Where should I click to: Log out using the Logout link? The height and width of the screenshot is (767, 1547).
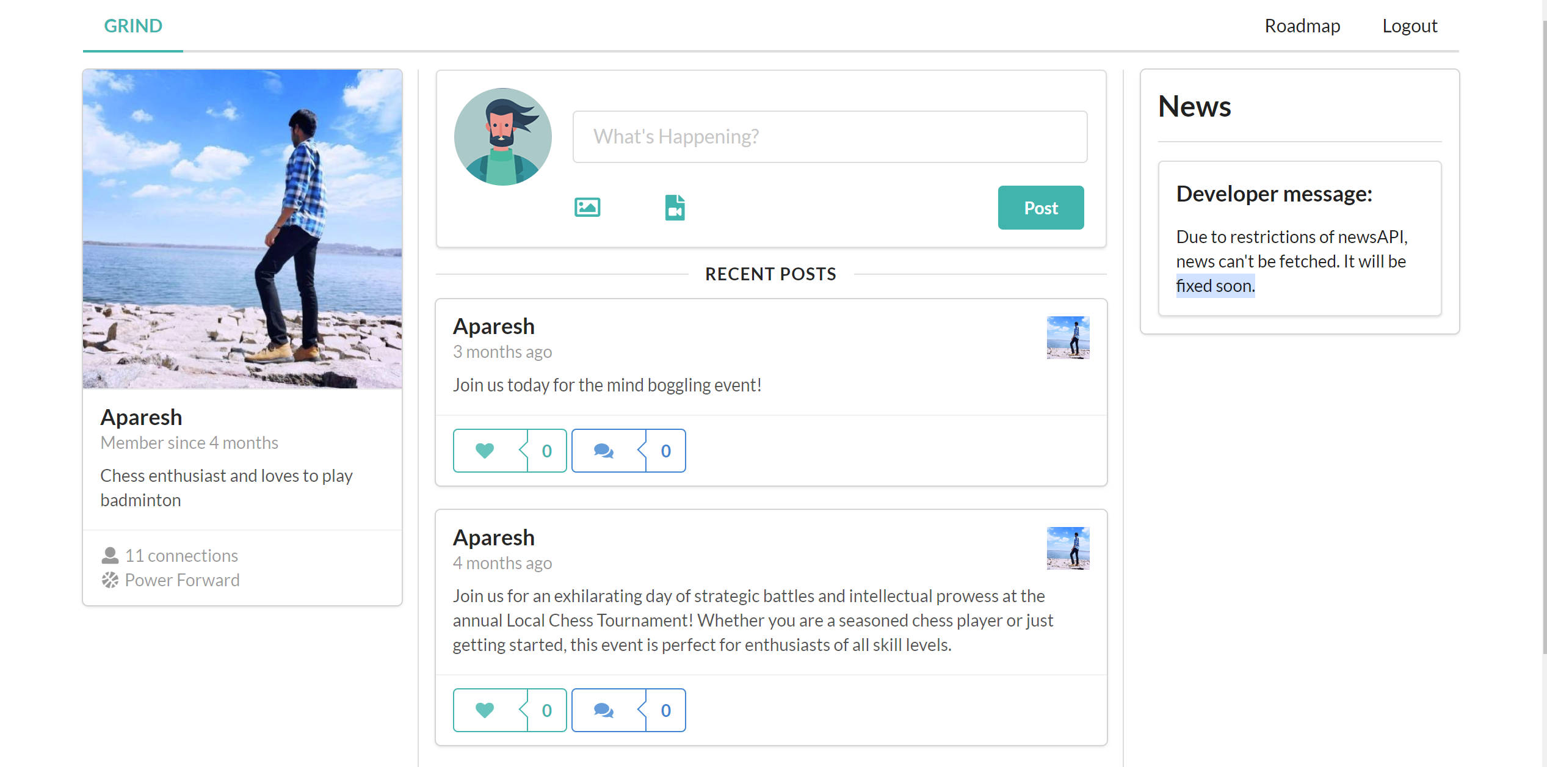pyautogui.click(x=1410, y=26)
